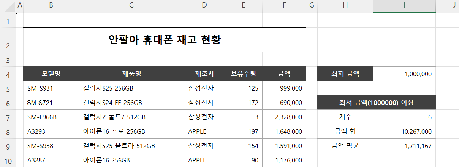Select quantity cell showing 154
This screenshot has width=459, height=167.
pyautogui.click(x=244, y=146)
